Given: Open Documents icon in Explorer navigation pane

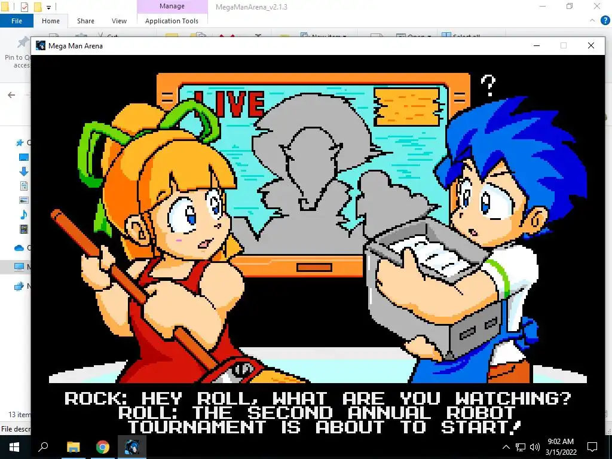Looking at the screenshot, I should (24, 186).
